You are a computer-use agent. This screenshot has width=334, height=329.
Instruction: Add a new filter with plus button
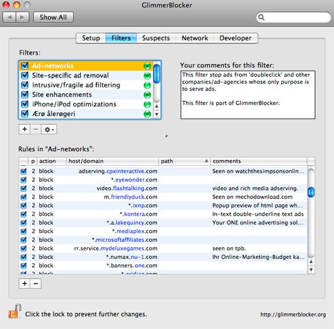coord(25,129)
